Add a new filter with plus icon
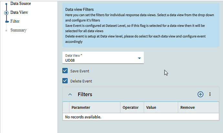This screenshot has height=133, width=223. 200,94
